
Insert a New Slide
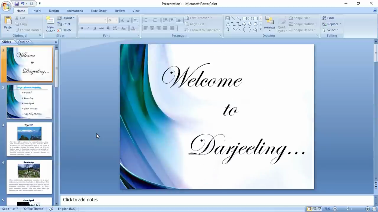click(x=50, y=24)
